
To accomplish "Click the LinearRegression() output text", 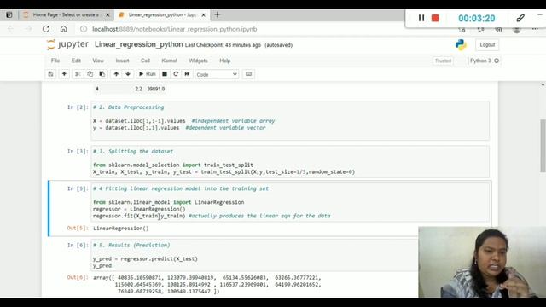I will (x=121, y=229).
